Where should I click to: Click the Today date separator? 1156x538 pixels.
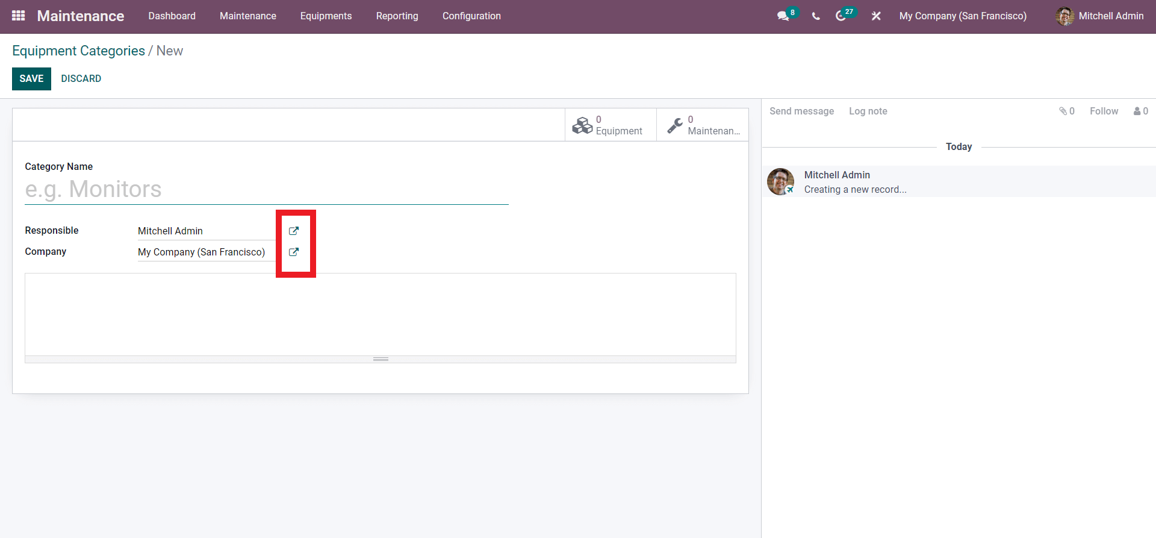click(x=959, y=146)
